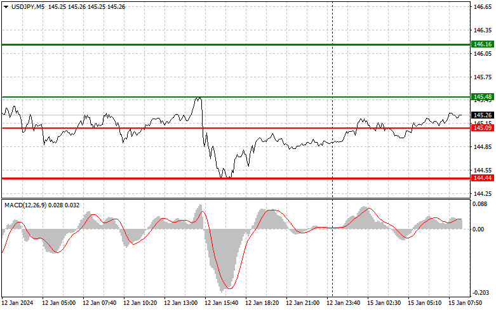
Task: Click the 12 Jan 15:40 time label
Action: 222,303
